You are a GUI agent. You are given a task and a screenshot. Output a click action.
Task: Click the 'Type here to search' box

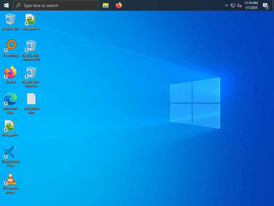coord(56,5)
